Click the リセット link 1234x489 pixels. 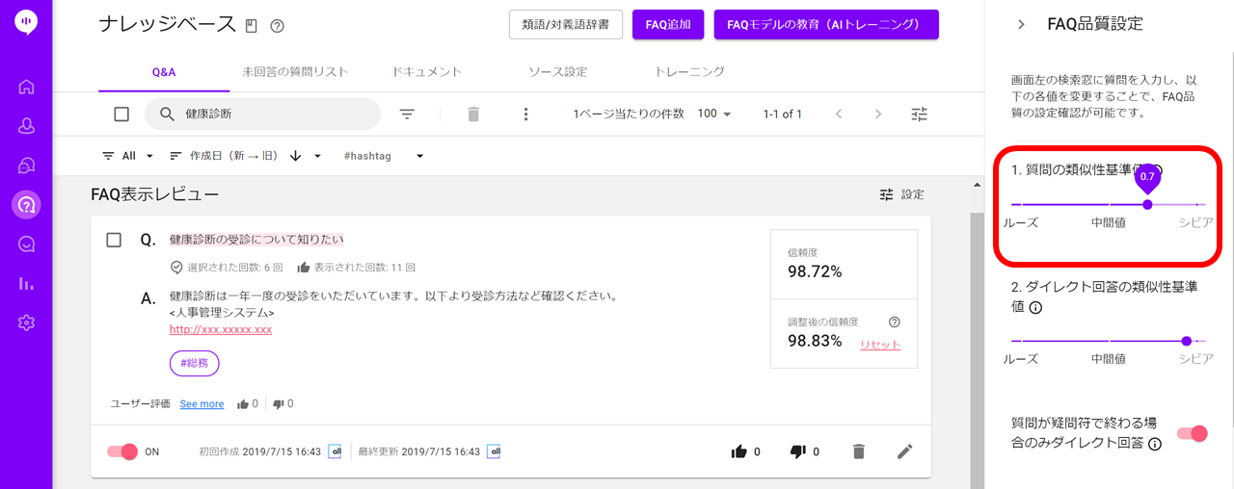(880, 345)
